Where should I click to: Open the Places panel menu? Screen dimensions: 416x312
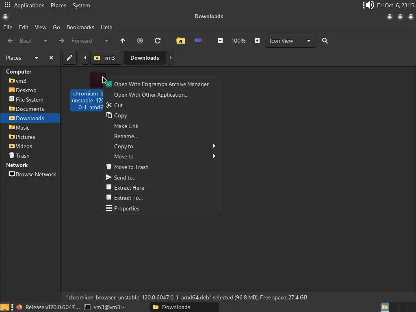click(x=58, y=5)
